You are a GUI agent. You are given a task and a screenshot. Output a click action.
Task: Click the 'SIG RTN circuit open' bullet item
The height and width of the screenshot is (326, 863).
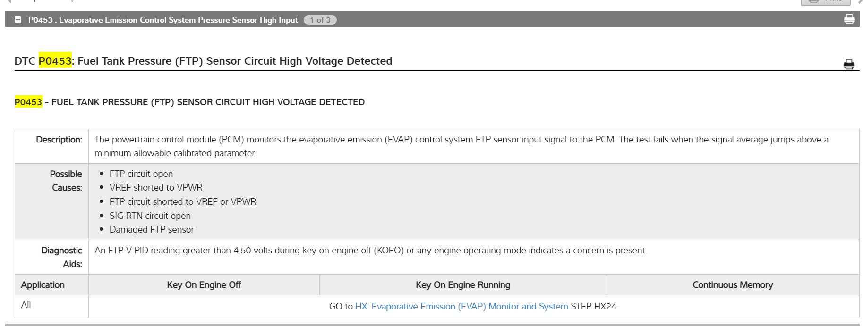click(x=150, y=216)
